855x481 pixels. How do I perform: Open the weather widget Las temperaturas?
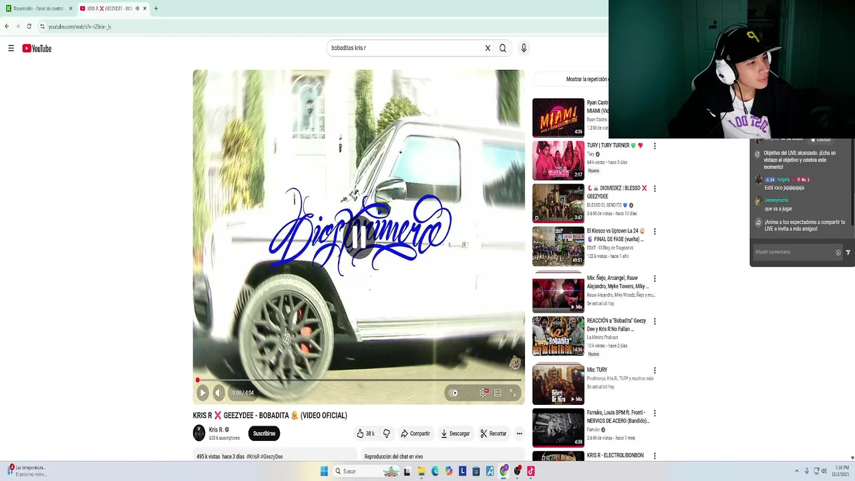pyautogui.click(x=27, y=471)
